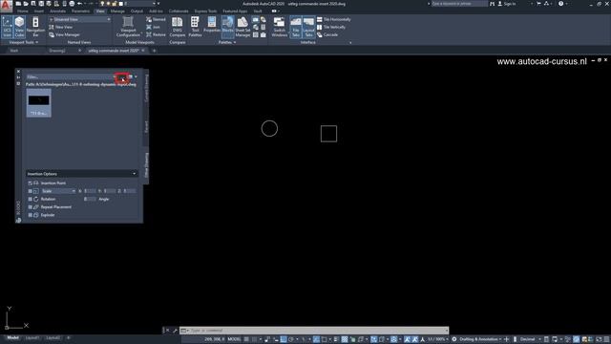Click the Help question mark icon
Screen dimensions: 611x344
pyautogui.click(x=560, y=4)
